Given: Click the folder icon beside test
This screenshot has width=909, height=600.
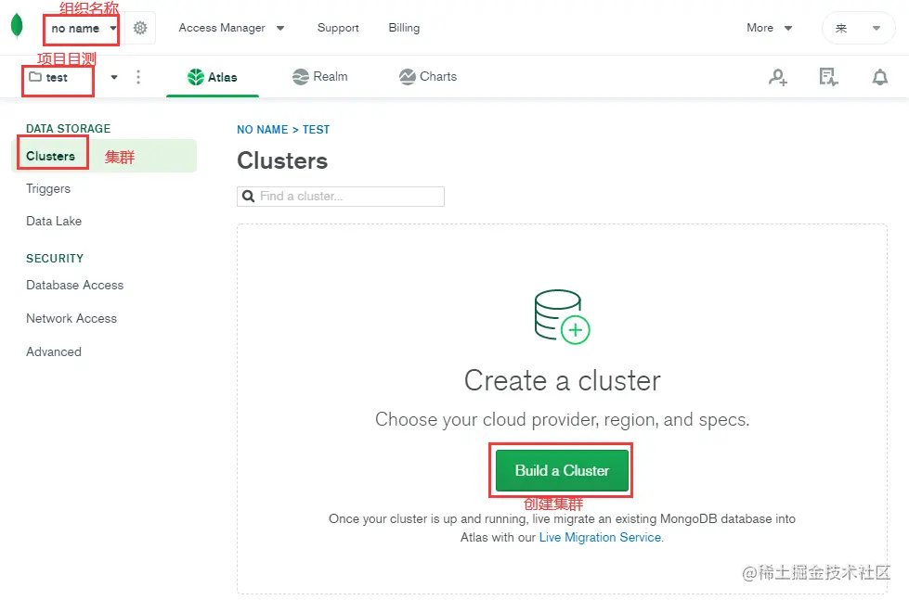Looking at the screenshot, I should pos(35,76).
